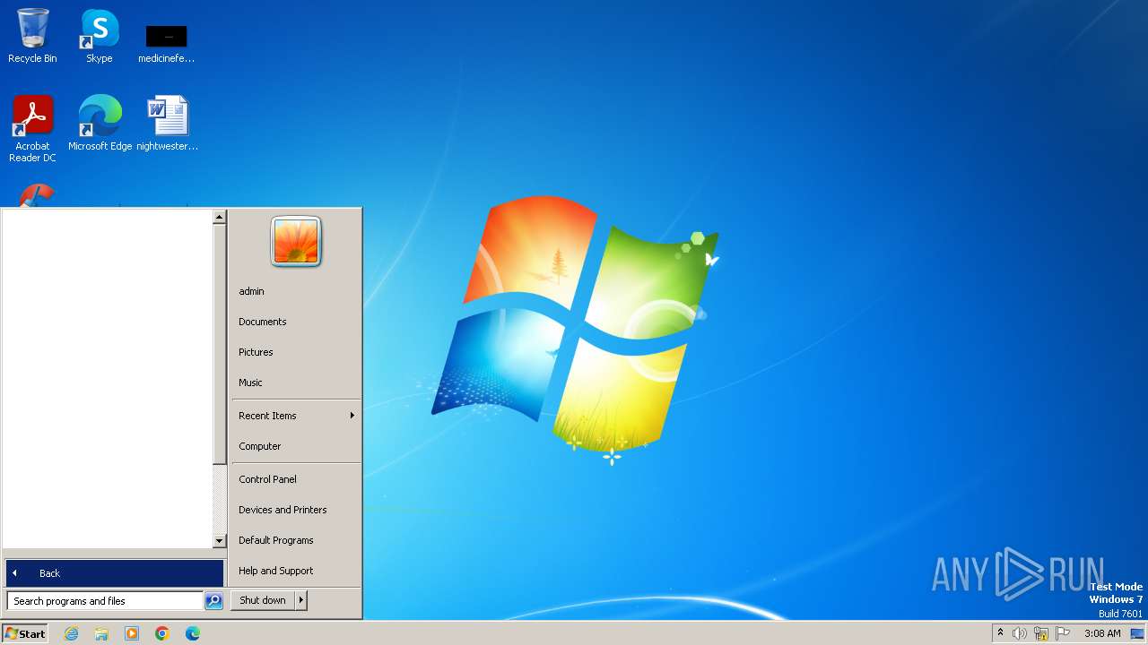Open the Recycle Bin desktop icon

tap(32, 36)
